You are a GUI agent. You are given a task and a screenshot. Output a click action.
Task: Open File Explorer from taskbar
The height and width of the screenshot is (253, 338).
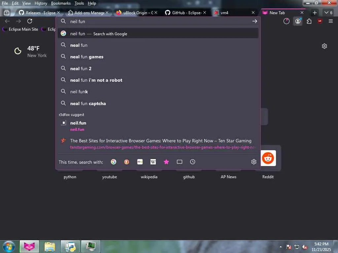point(50,246)
